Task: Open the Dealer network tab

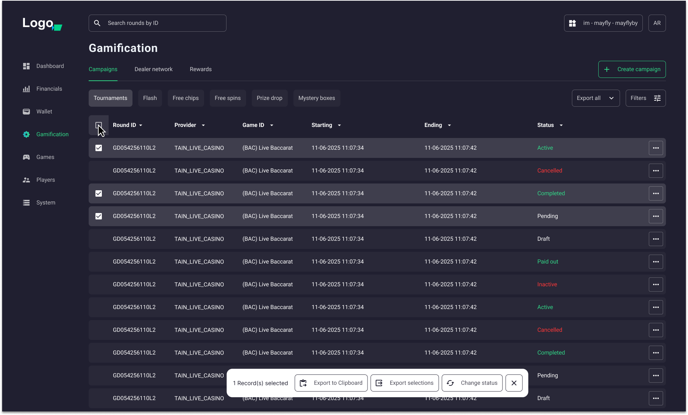Action: click(x=153, y=69)
